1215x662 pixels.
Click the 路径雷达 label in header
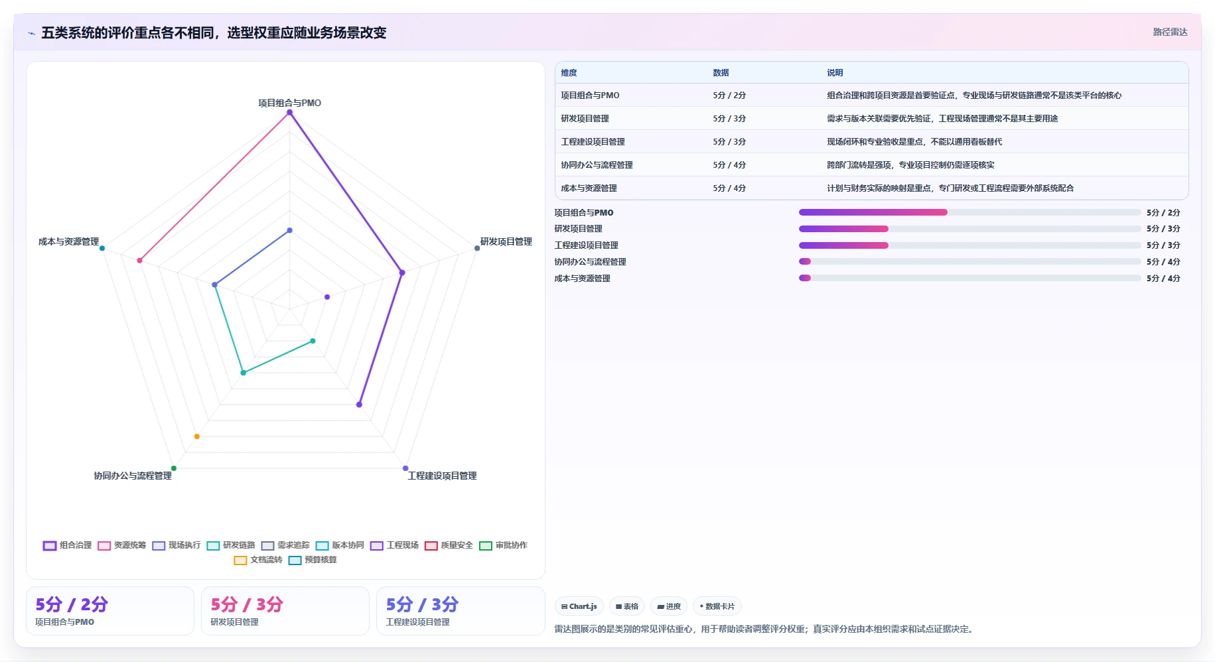[1170, 32]
